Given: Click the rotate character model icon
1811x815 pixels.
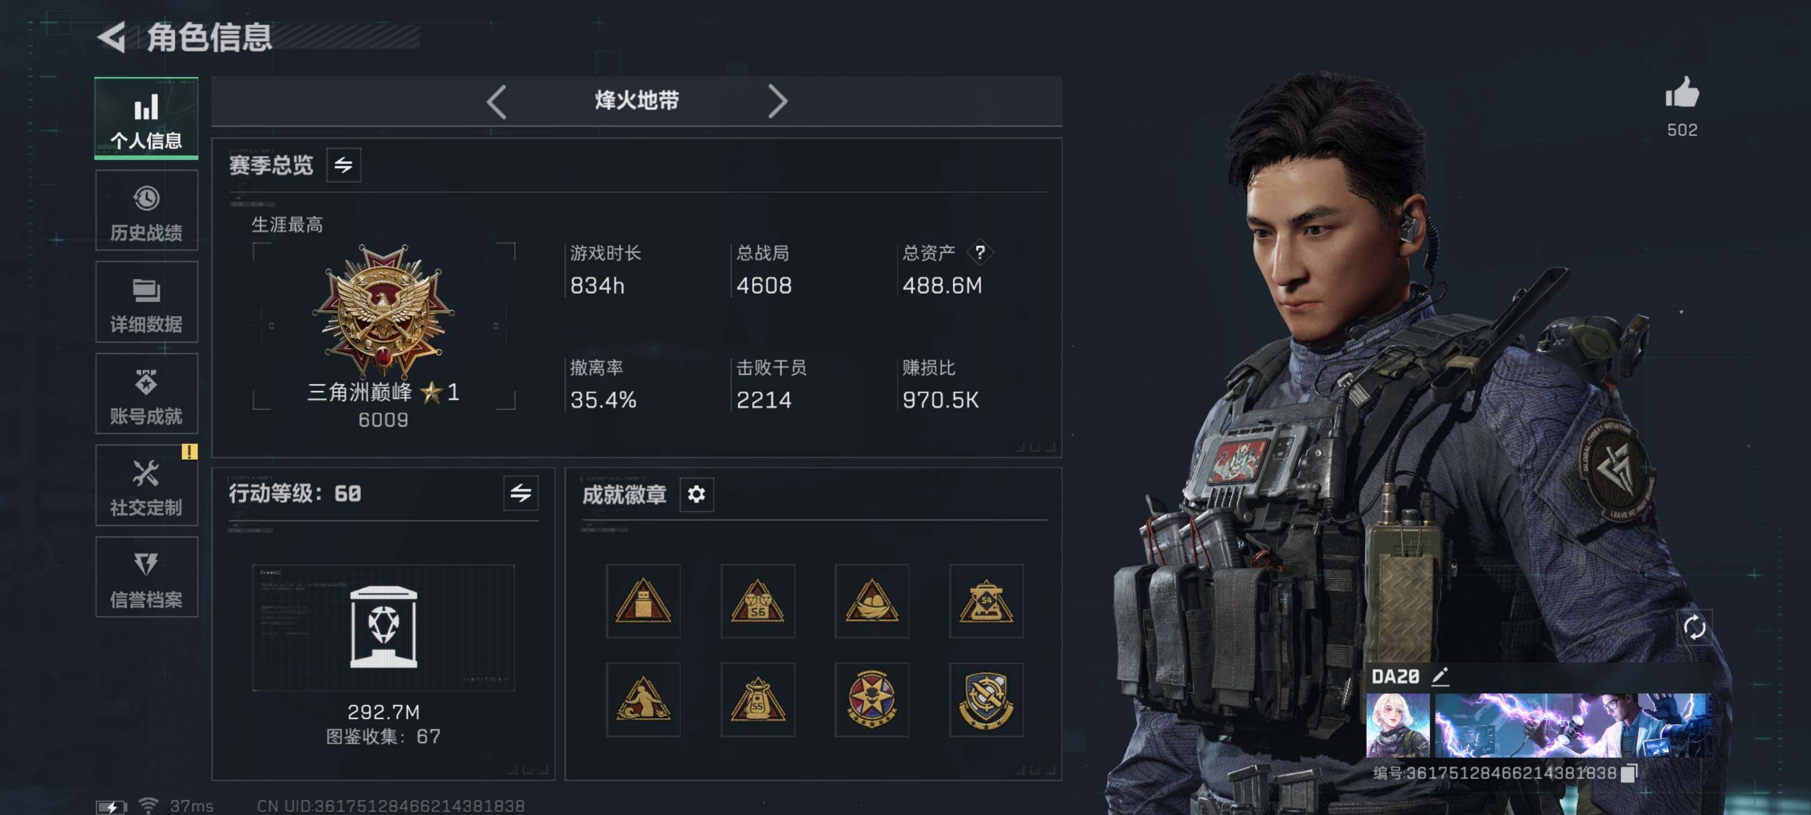Looking at the screenshot, I should tap(1694, 627).
